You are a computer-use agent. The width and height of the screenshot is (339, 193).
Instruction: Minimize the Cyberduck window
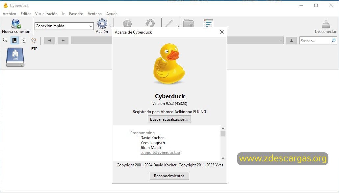tap(301, 5)
